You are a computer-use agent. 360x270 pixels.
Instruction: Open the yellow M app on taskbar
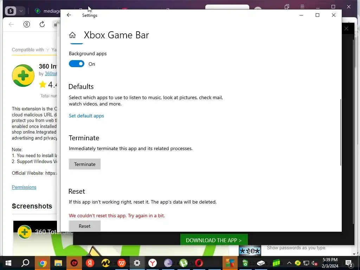coord(105,263)
